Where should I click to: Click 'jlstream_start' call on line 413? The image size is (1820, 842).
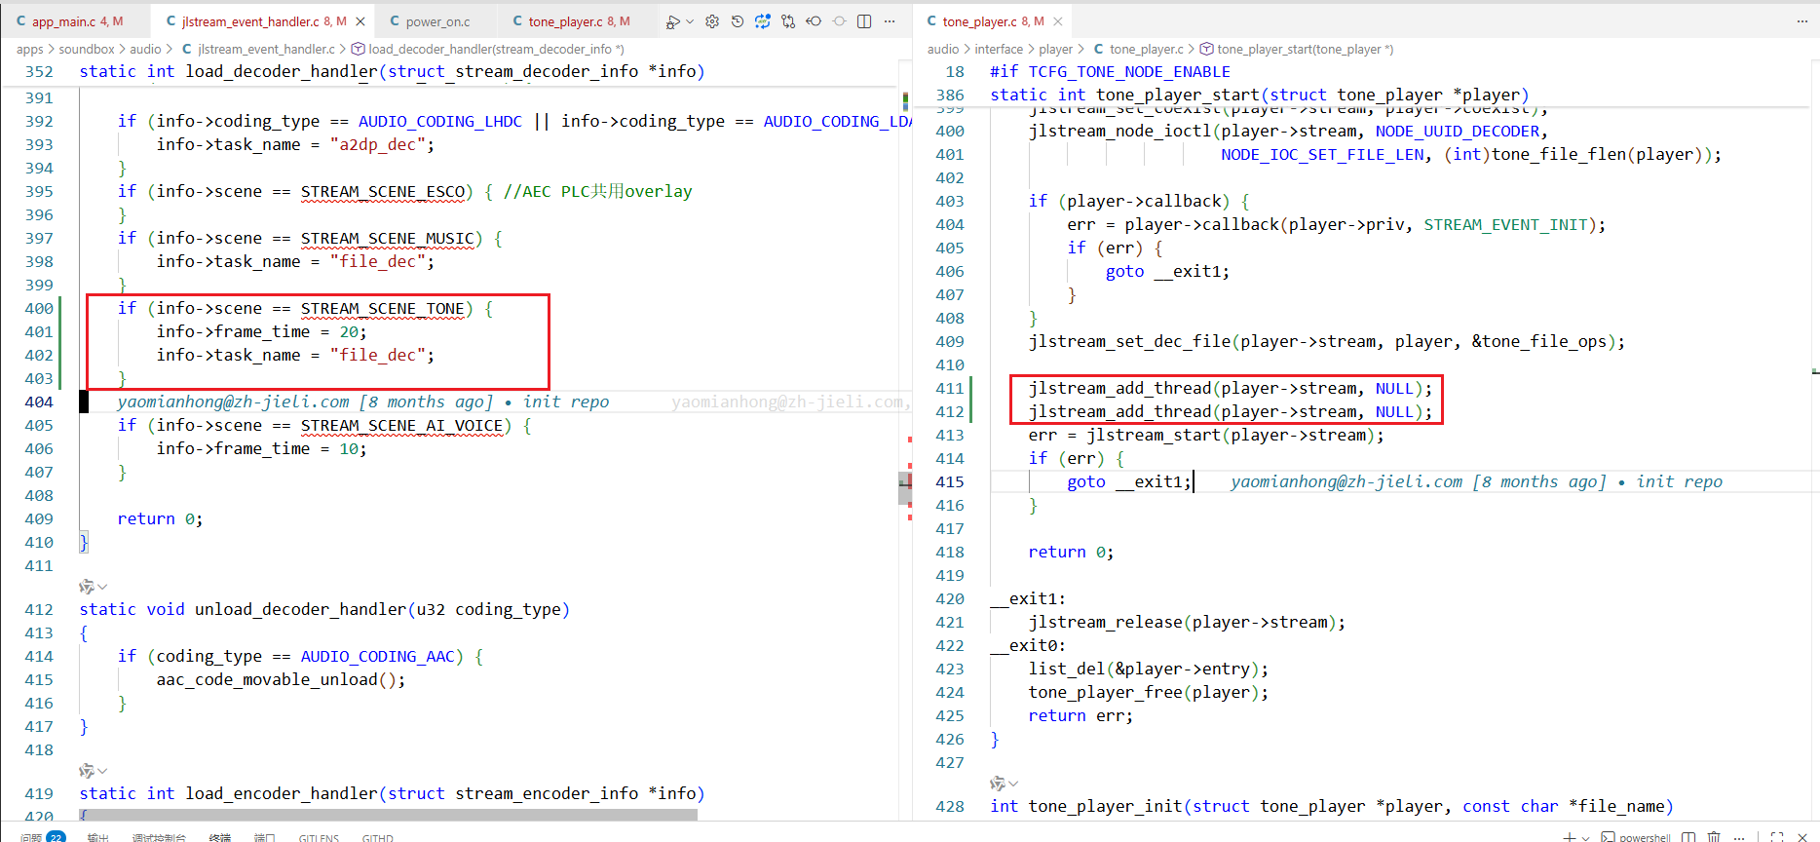click(x=1154, y=435)
